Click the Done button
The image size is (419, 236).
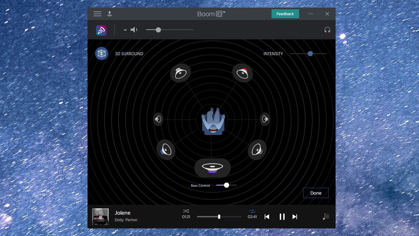click(316, 193)
